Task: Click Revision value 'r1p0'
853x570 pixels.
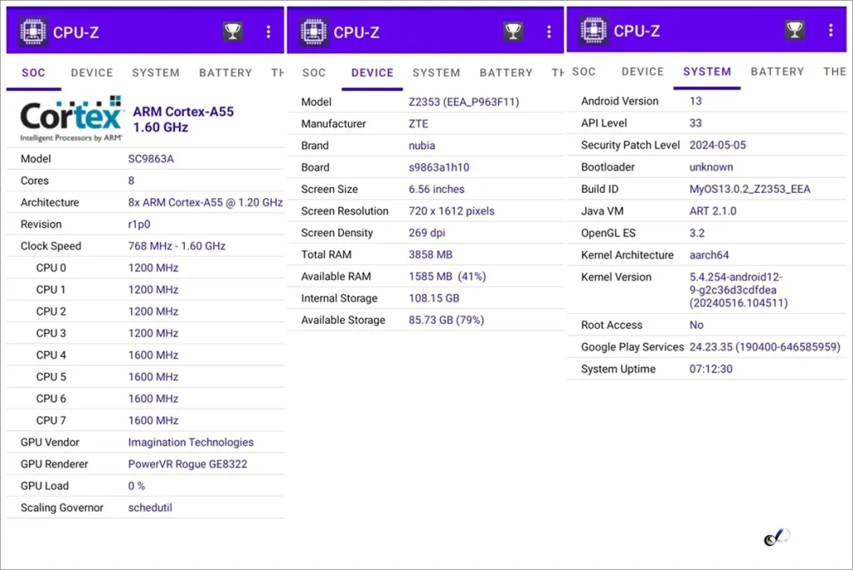Action: pyautogui.click(x=139, y=225)
